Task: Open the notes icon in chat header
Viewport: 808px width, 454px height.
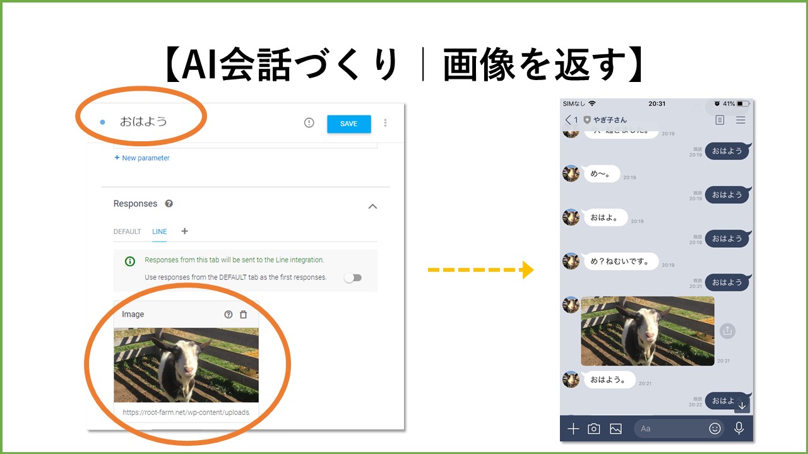Action: tap(720, 120)
